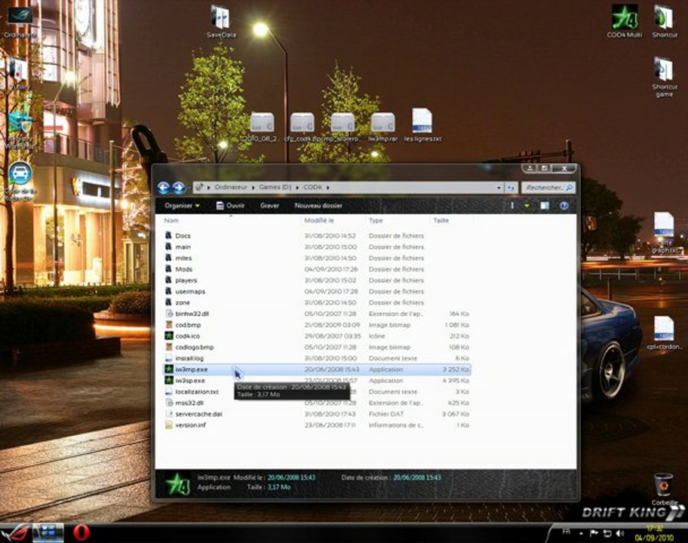Launch Opera from the taskbar
This screenshot has height=543, width=688.
click(x=81, y=532)
